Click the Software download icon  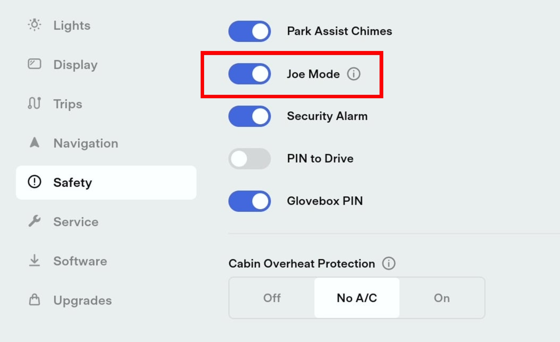(x=34, y=261)
